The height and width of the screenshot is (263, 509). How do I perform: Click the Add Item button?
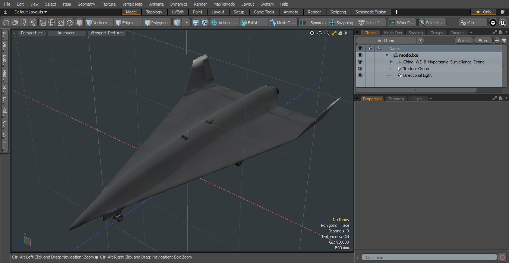pyautogui.click(x=386, y=41)
